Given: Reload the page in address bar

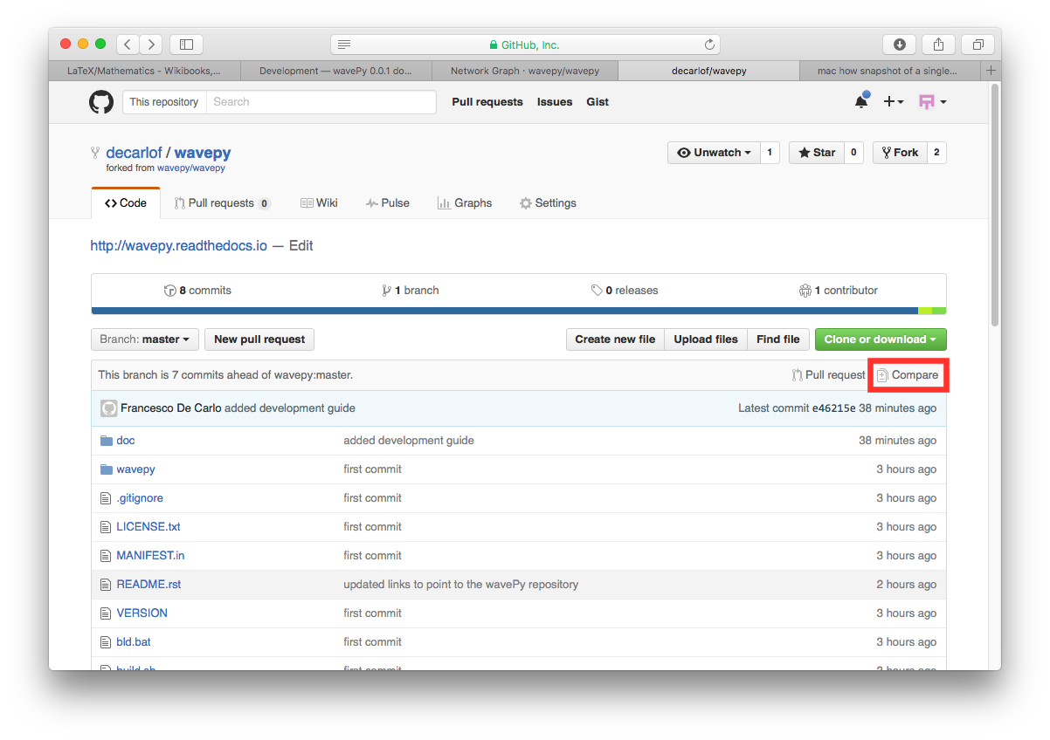Looking at the screenshot, I should [709, 45].
